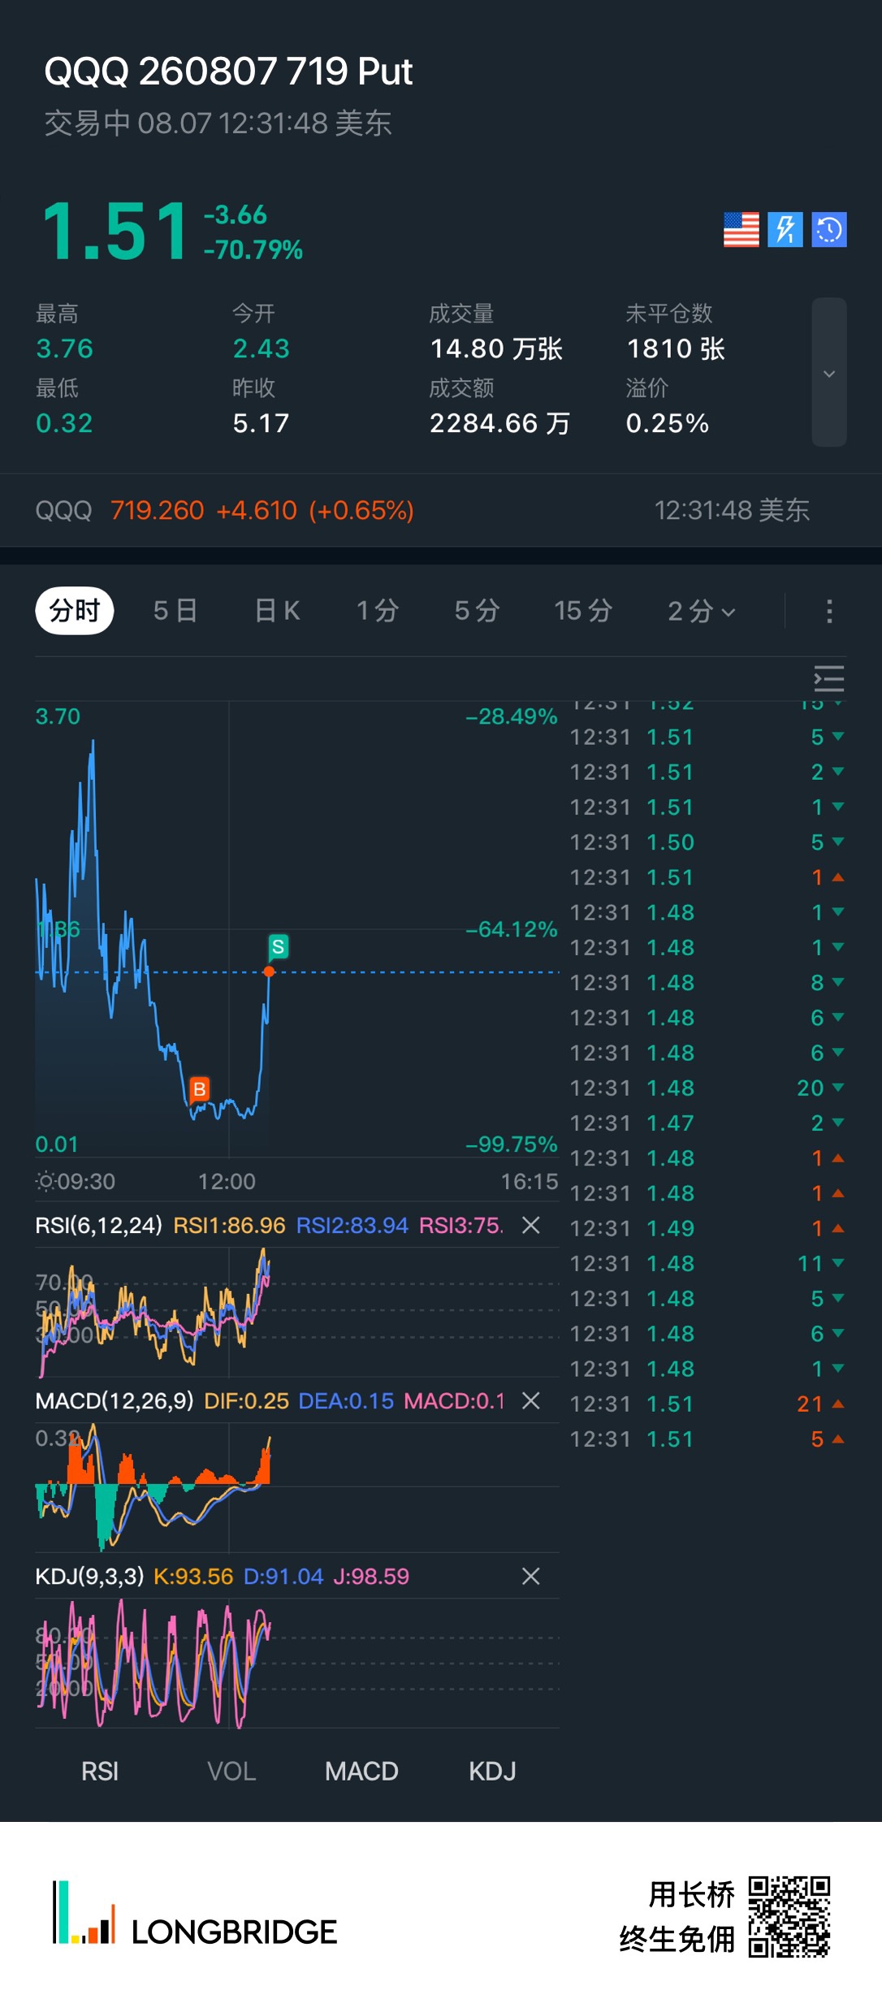882x2012 pixels.
Task: Tap the QR code image
Action: 789,1917
